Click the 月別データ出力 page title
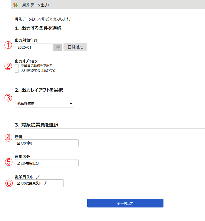This screenshot has width=205, height=221. tap(35, 5)
